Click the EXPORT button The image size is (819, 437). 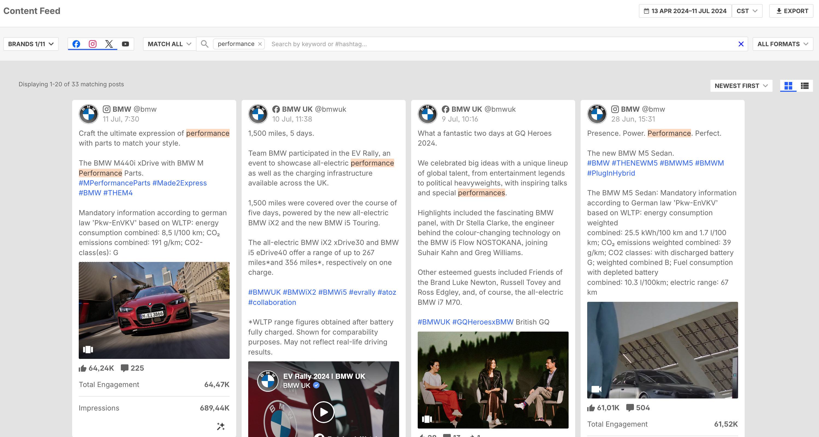pyautogui.click(x=792, y=11)
